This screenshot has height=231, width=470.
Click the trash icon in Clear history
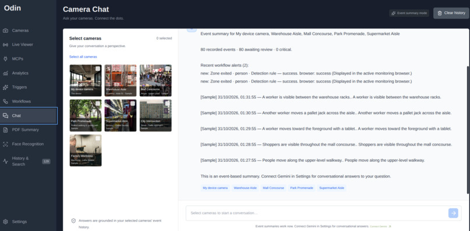440,13
